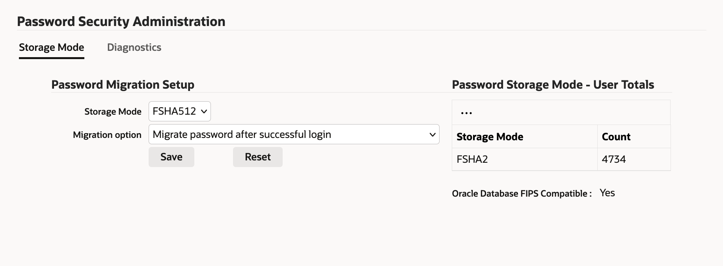Click the Storage Mode field label
The width and height of the screenshot is (723, 266).
(113, 112)
